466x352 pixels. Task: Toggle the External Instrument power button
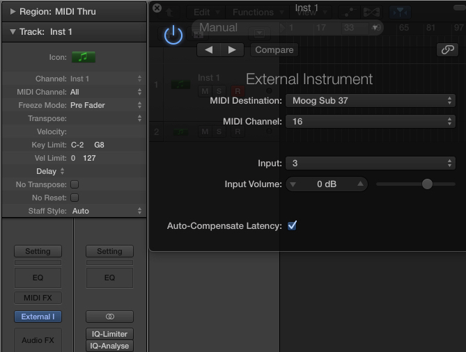point(173,35)
